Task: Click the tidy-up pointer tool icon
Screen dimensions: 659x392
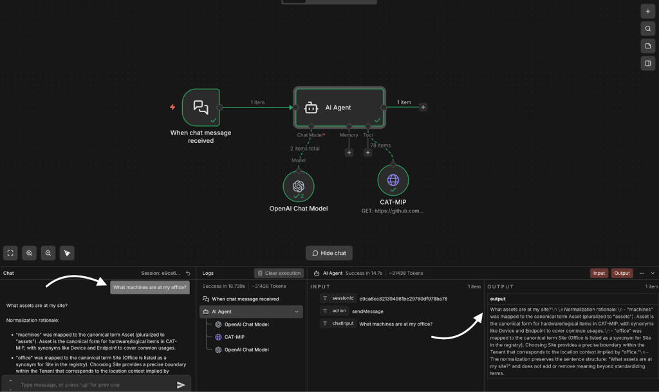Action: point(67,253)
